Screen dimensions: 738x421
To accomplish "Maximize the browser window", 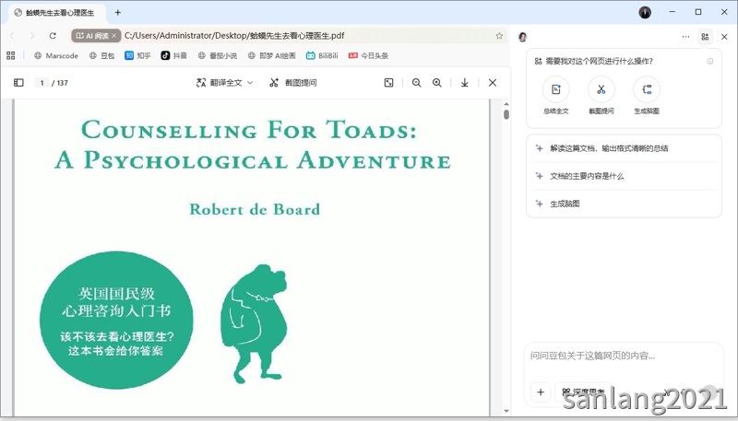I will click(x=698, y=12).
